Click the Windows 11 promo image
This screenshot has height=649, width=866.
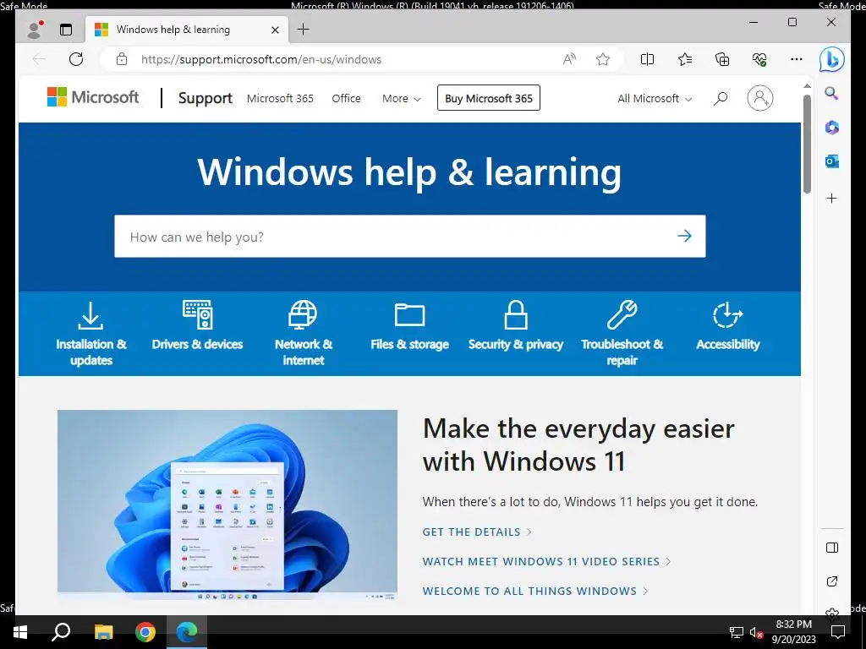[x=227, y=504]
